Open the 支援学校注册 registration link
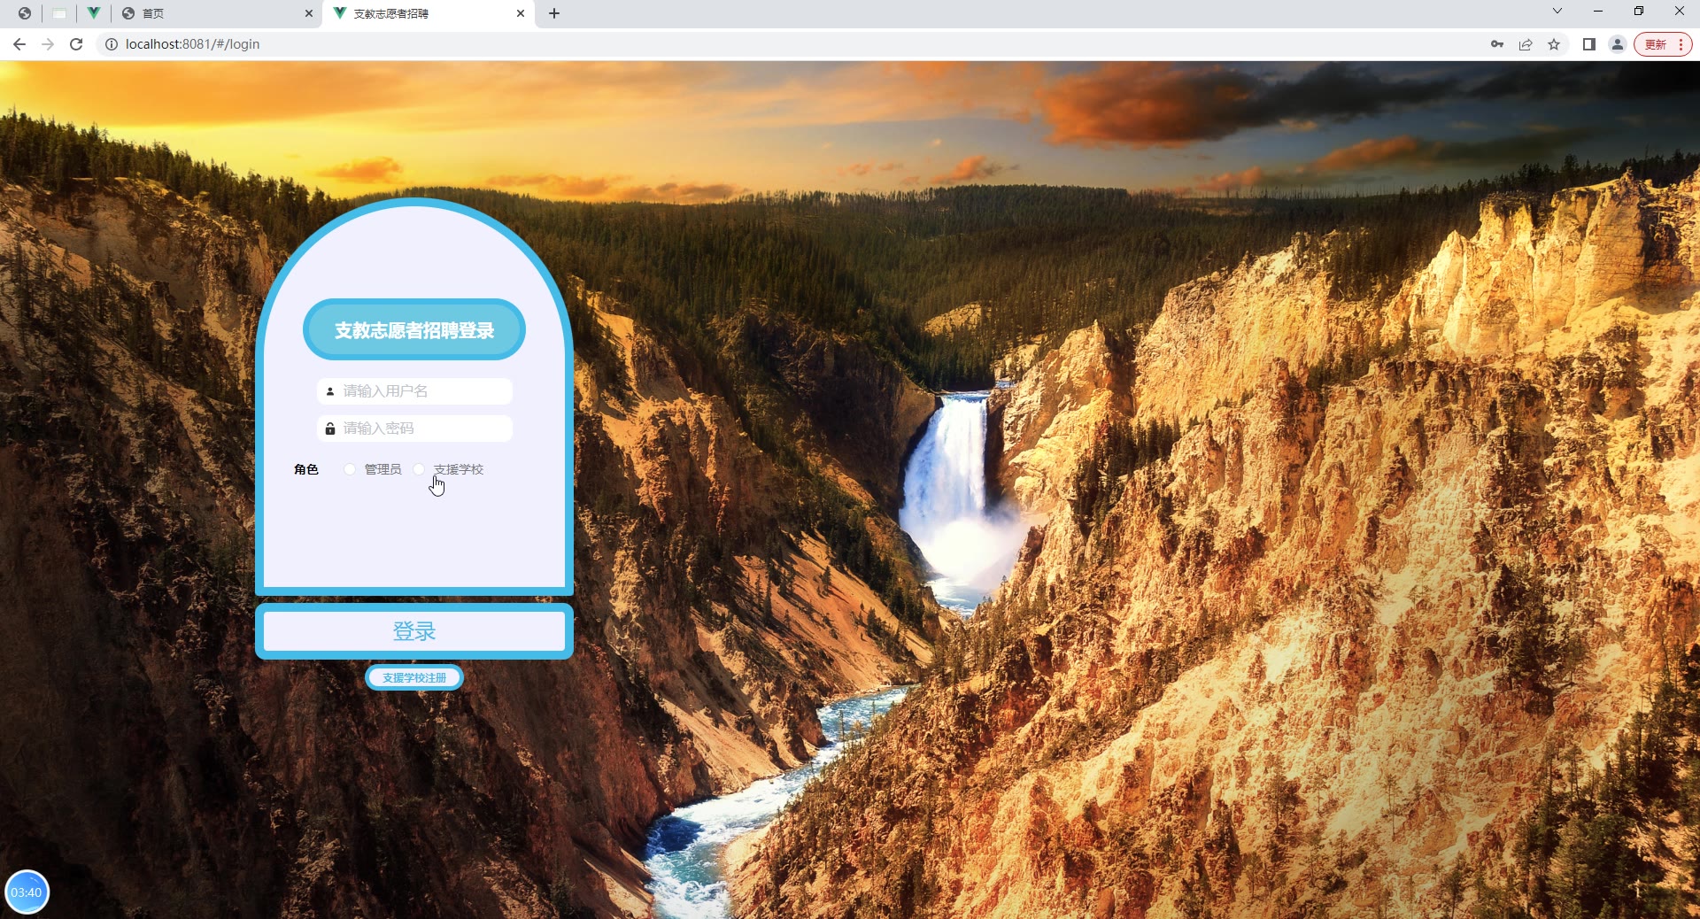The width and height of the screenshot is (1700, 919). tap(414, 678)
